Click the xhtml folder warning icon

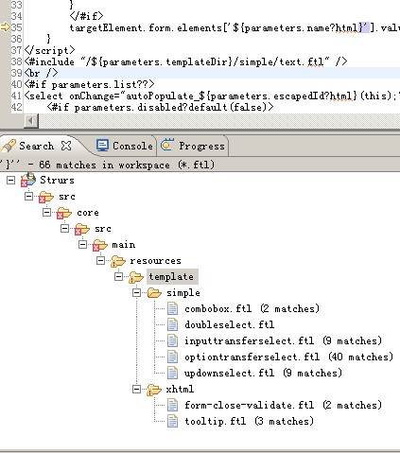pos(154,390)
